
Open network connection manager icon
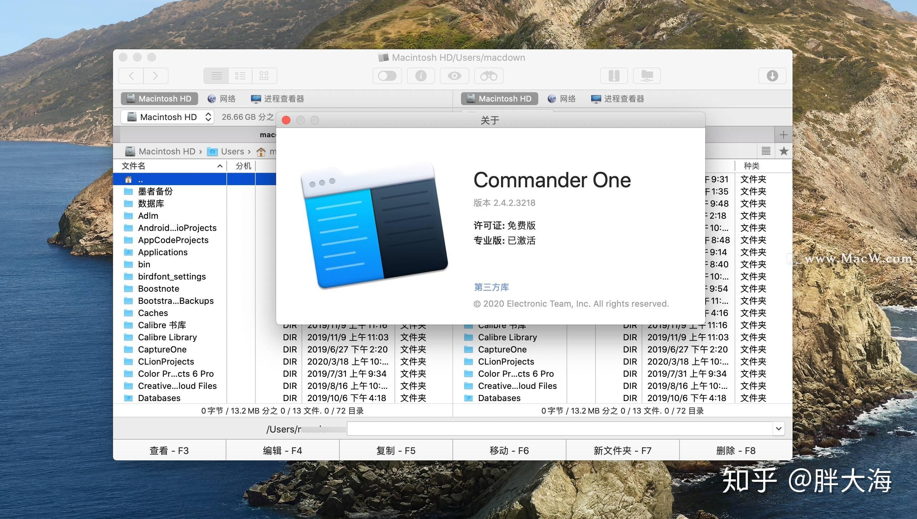pyautogui.click(x=647, y=75)
